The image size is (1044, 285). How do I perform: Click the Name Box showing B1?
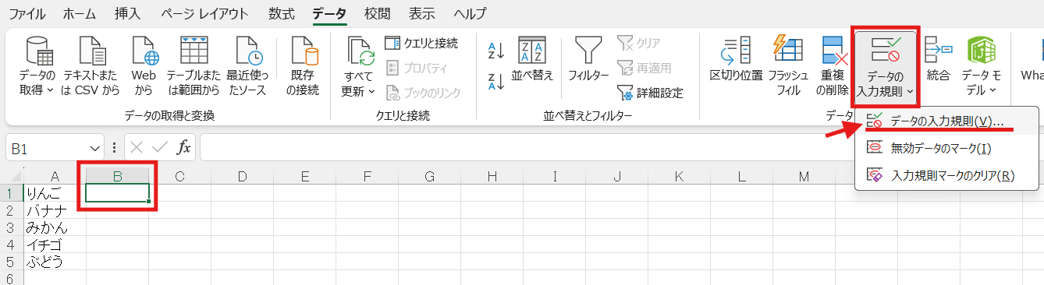point(47,147)
